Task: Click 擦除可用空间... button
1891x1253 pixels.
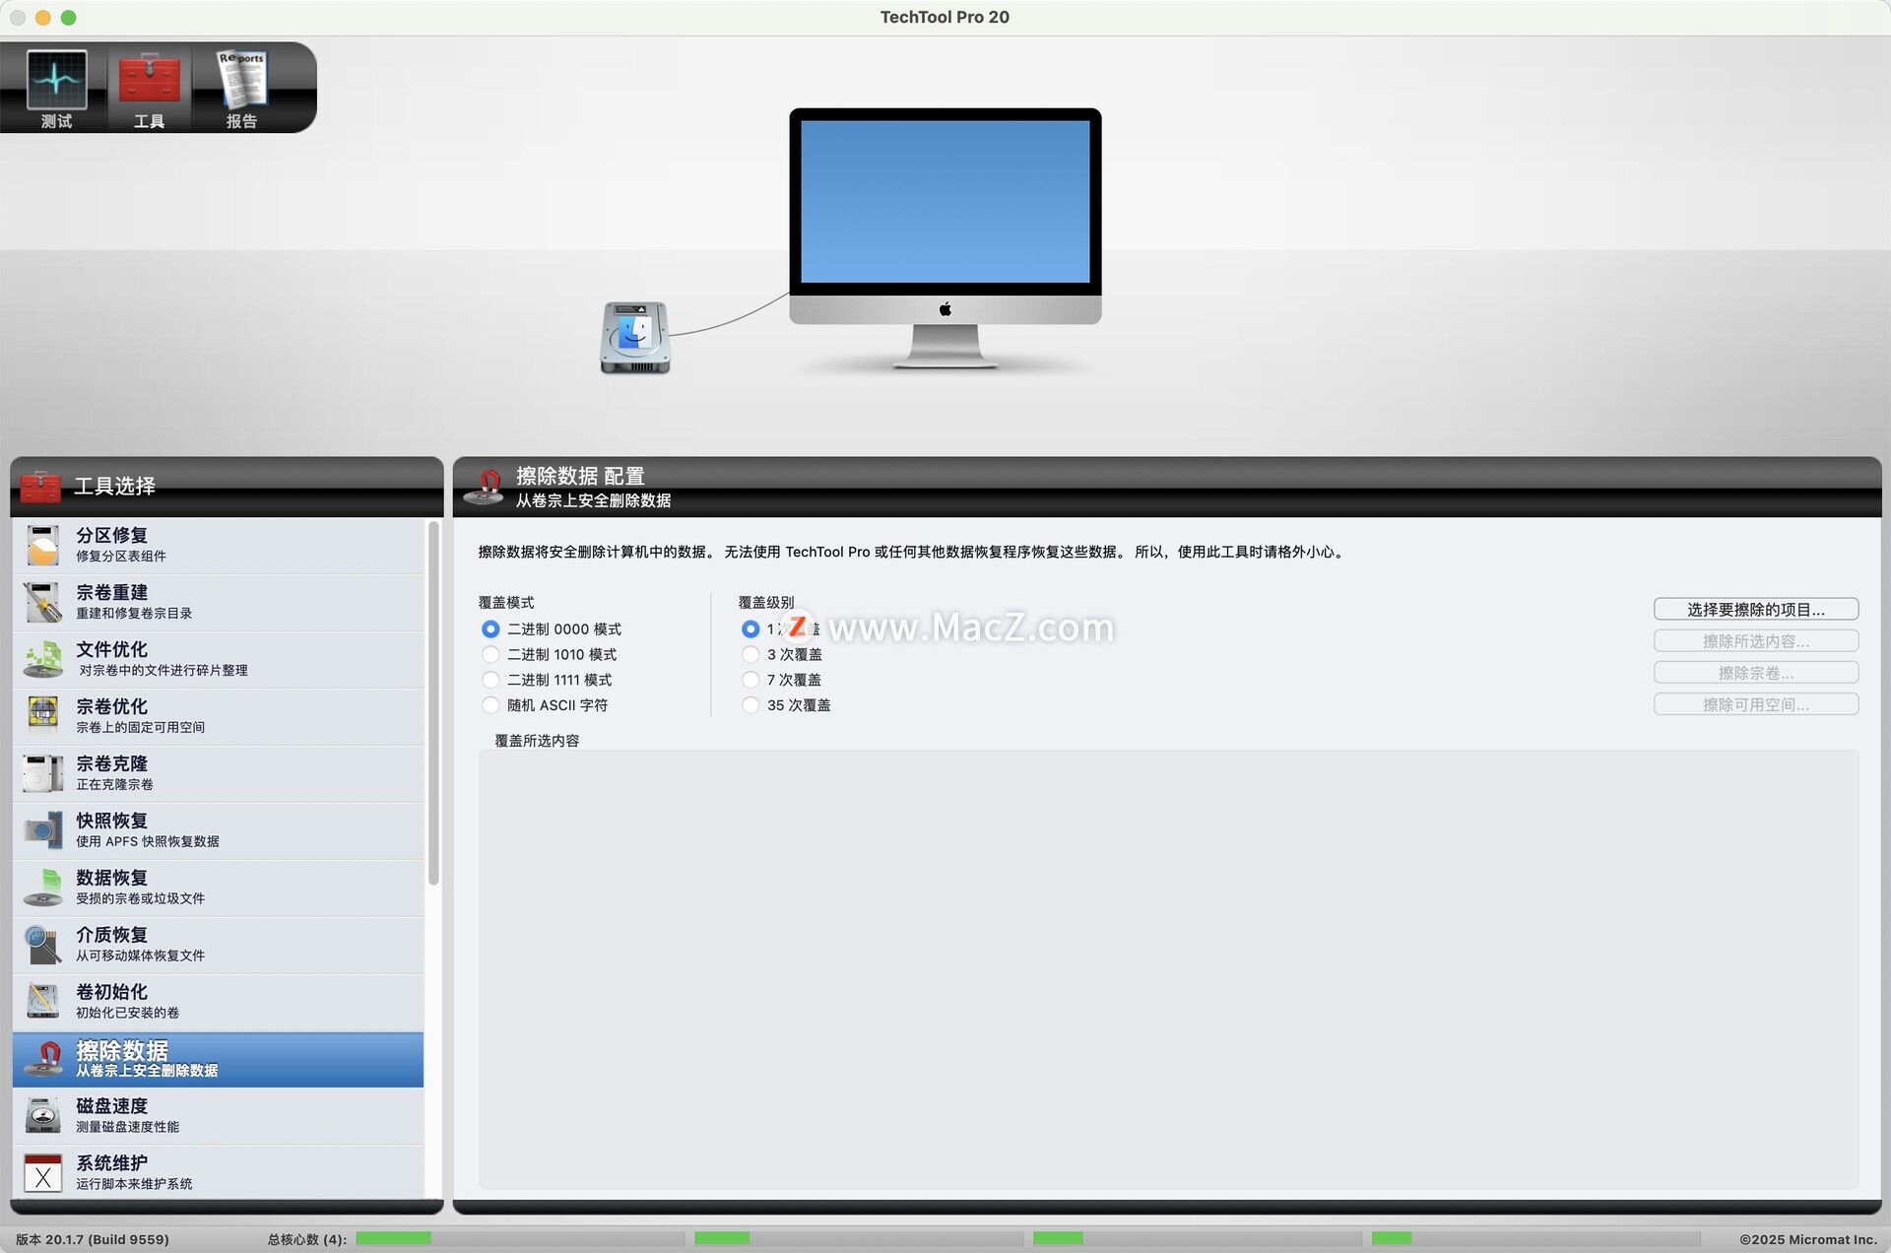Action: click(1756, 704)
